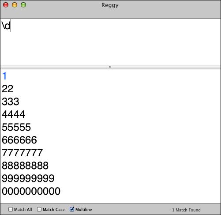Click the 7777777 line in test text

point(22,153)
